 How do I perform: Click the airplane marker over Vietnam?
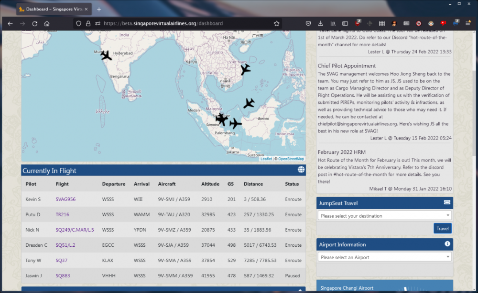point(245,70)
